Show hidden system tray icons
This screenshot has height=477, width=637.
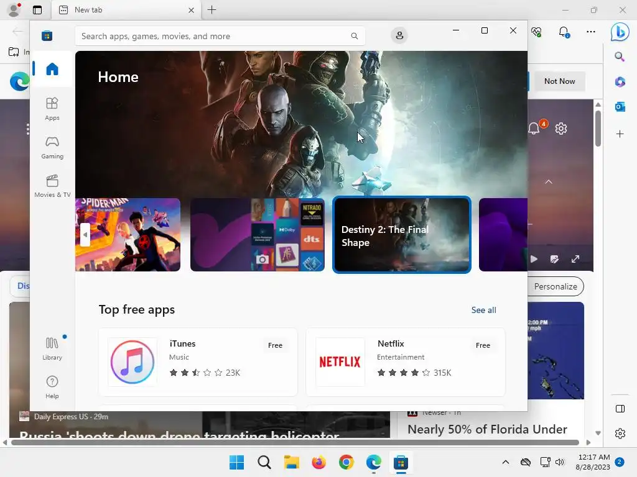[x=505, y=462]
